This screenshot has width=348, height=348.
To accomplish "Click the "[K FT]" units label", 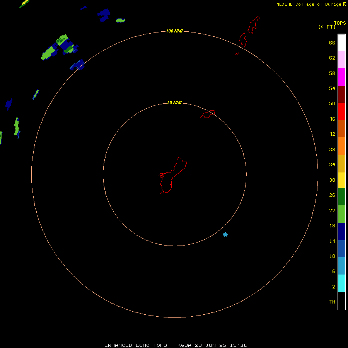I will coord(327,27).
